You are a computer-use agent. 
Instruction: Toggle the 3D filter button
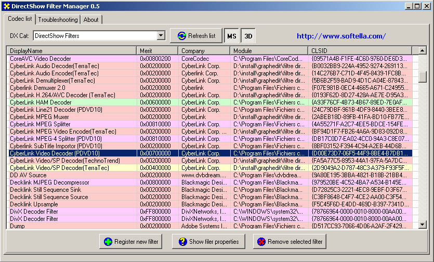[248, 36]
